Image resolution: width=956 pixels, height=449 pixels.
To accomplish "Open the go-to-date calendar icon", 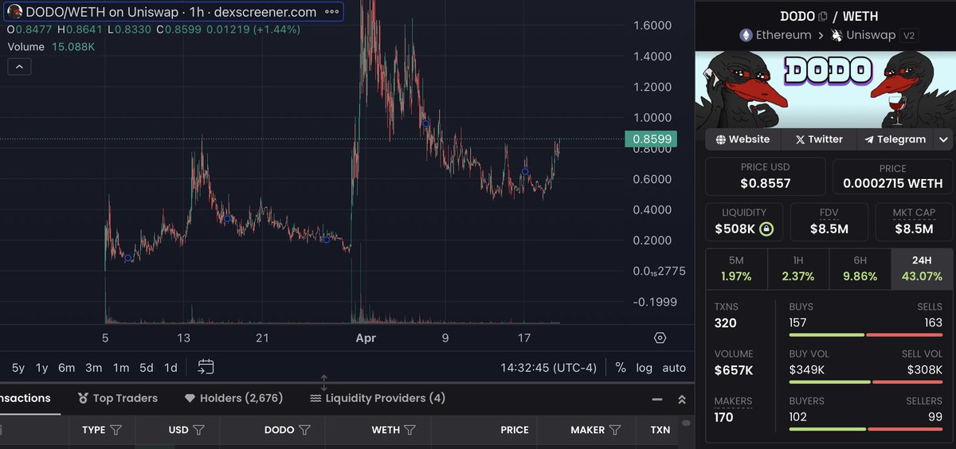I will coord(206,367).
